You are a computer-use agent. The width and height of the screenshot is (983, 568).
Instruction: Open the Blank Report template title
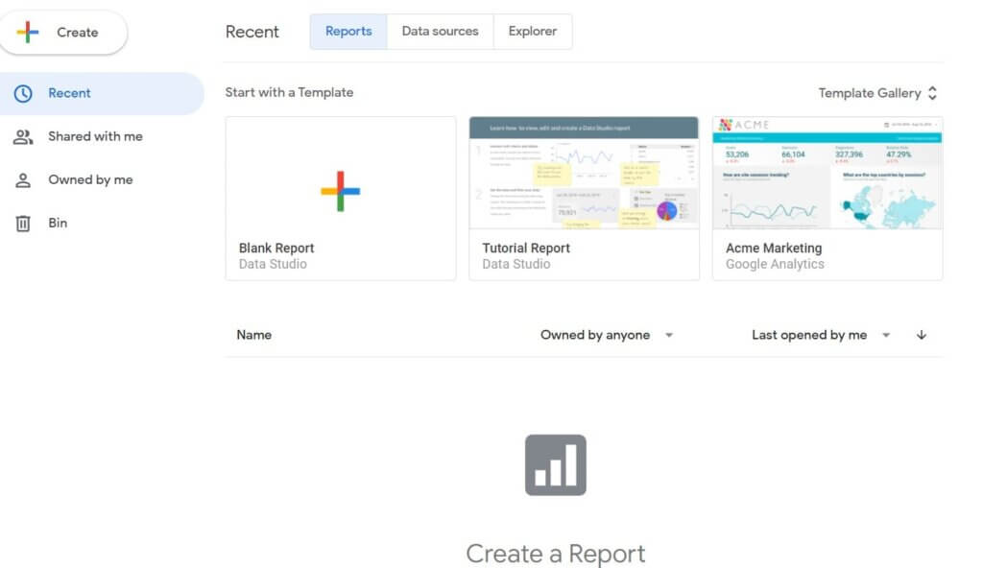[276, 248]
